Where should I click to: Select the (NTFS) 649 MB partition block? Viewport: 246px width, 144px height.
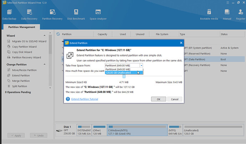pos(175,130)
